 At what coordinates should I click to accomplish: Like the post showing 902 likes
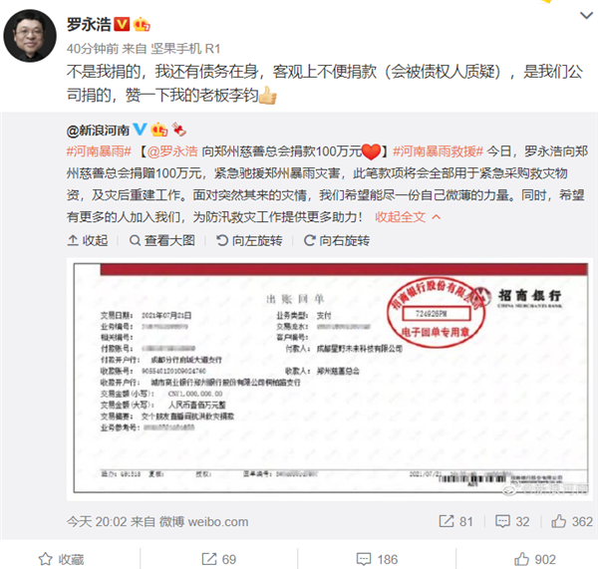[534, 559]
